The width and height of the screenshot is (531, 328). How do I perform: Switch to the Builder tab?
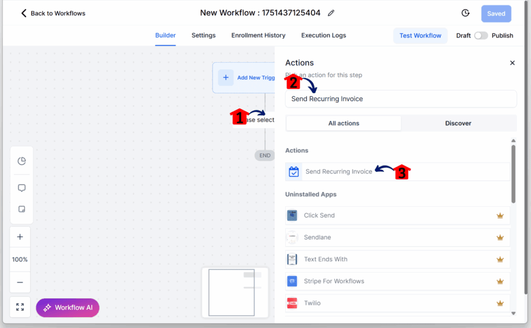pos(165,35)
